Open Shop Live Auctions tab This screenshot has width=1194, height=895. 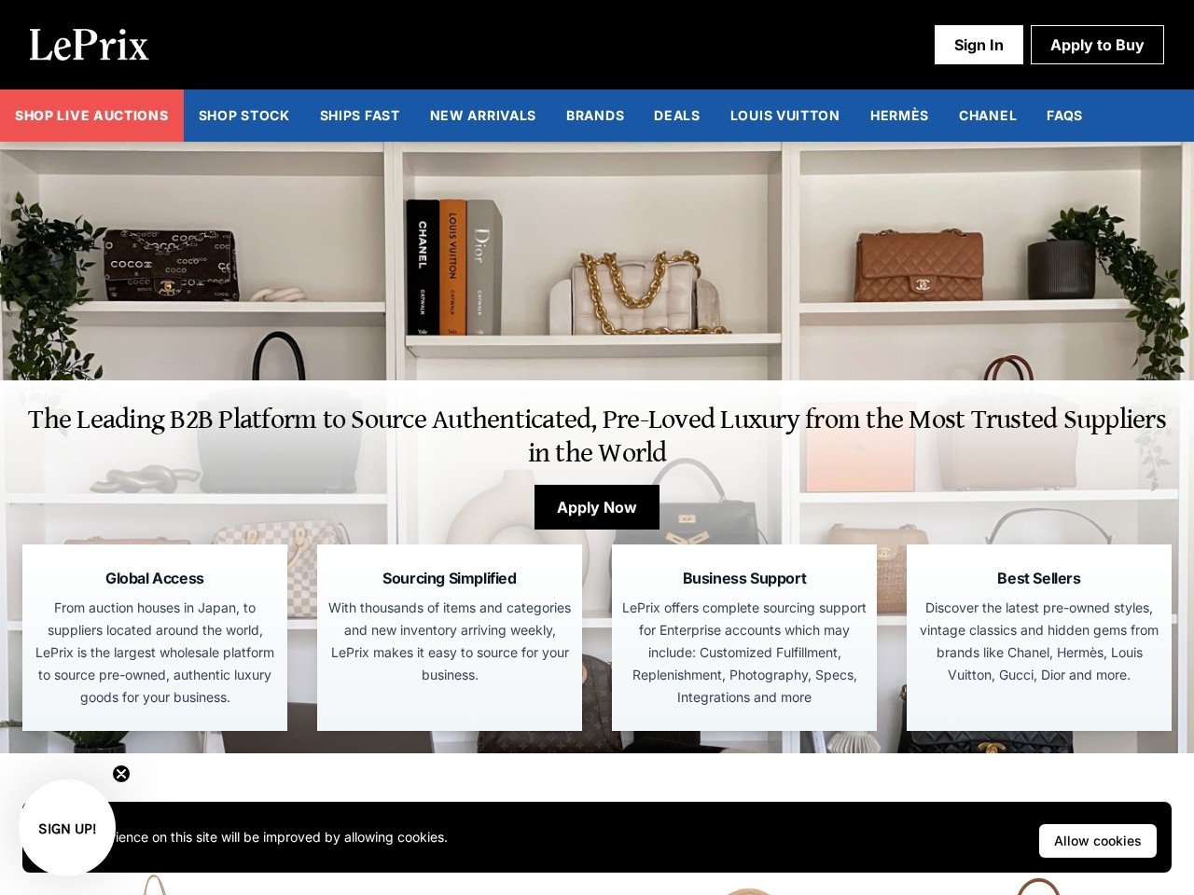(x=91, y=116)
